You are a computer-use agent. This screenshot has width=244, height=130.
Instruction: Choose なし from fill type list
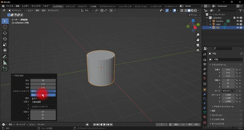coord(43,95)
